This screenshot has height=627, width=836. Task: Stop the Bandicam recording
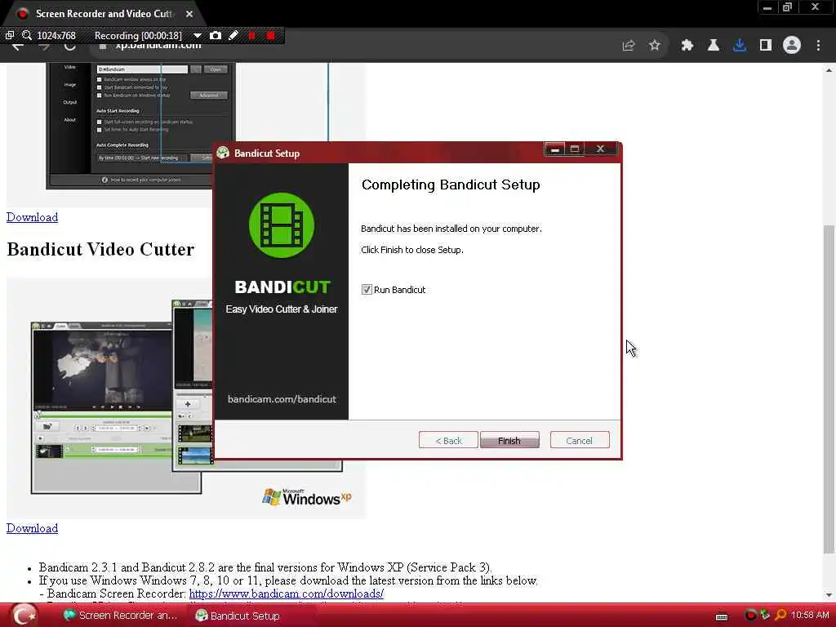point(270,35)
